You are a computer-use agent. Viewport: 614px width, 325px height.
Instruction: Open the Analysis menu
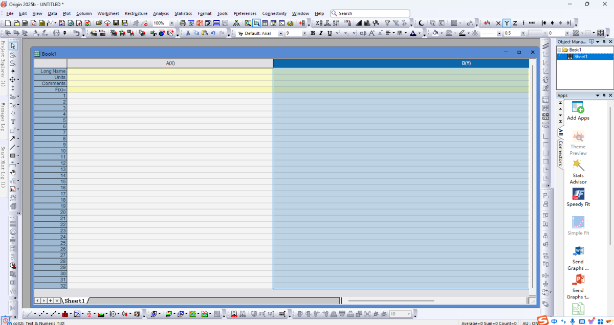pyautogui.click(x=161, y=13)
